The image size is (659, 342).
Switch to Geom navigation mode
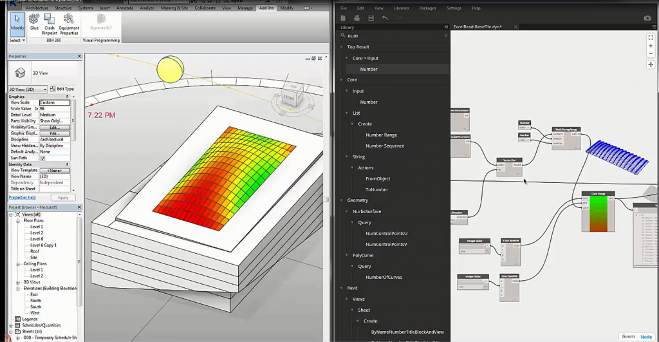pos(628,336)
